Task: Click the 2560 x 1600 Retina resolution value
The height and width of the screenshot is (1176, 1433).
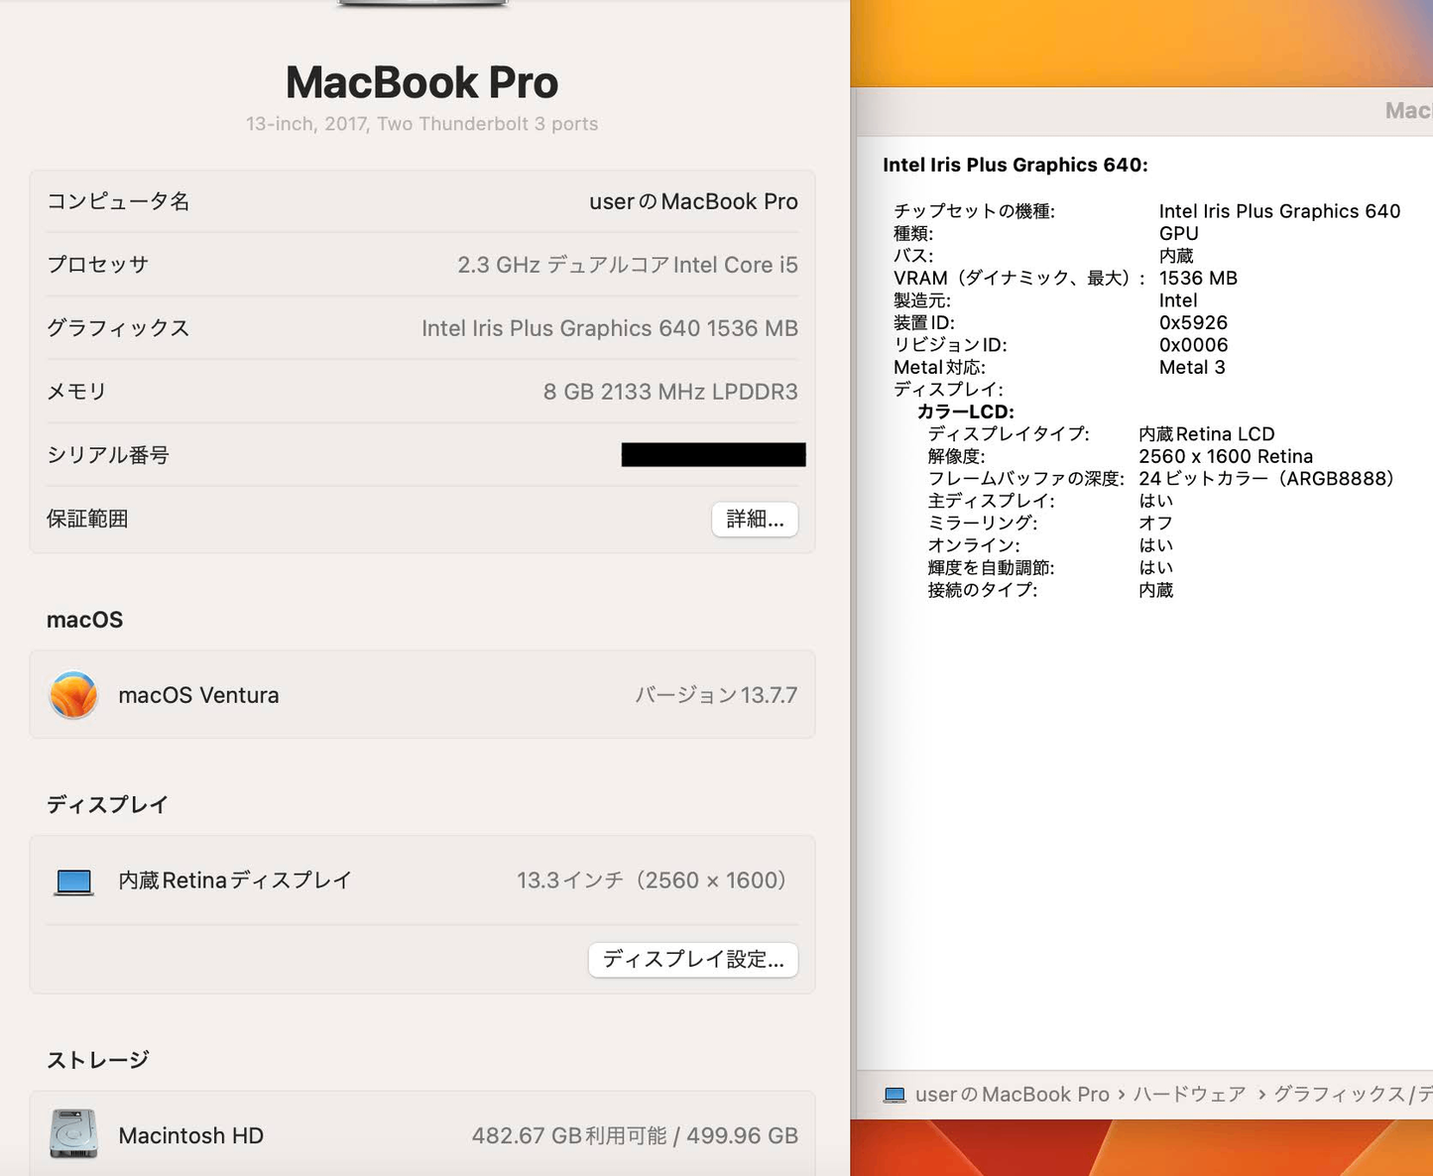Action: point(1227,456)
